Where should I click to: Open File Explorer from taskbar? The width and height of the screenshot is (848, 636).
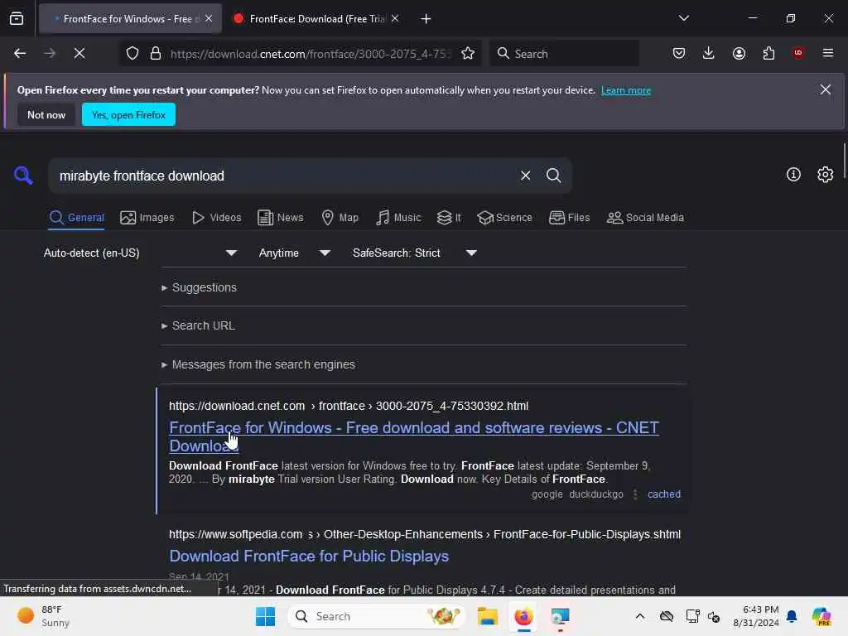(487, 616)
